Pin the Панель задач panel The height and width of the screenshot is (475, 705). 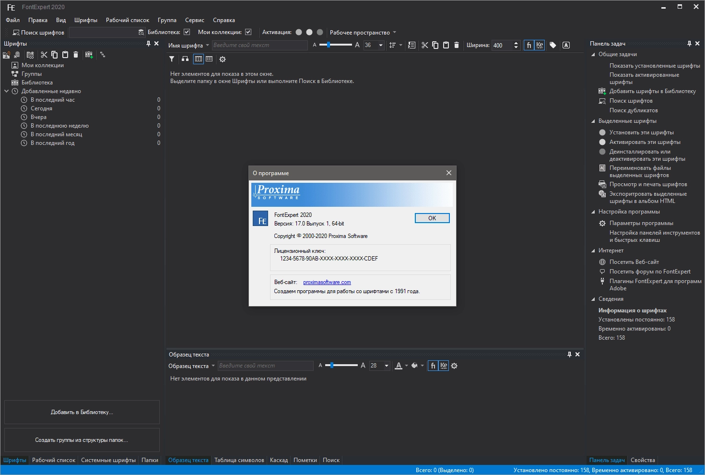point(689,44)
